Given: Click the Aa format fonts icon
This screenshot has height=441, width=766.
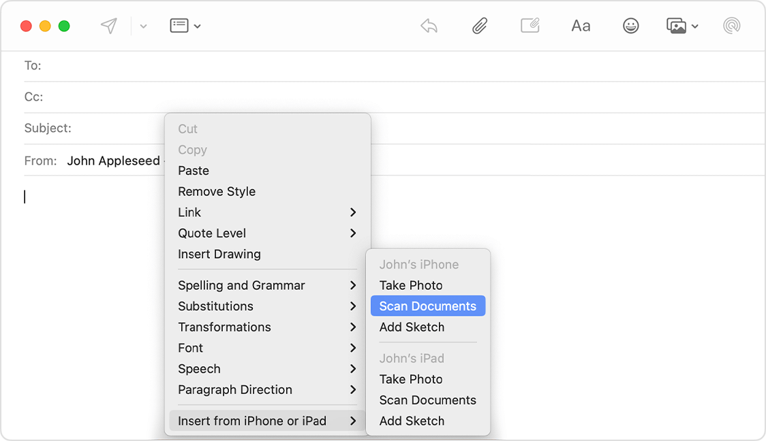Looking at the screenshot, I should click(580, 25).
